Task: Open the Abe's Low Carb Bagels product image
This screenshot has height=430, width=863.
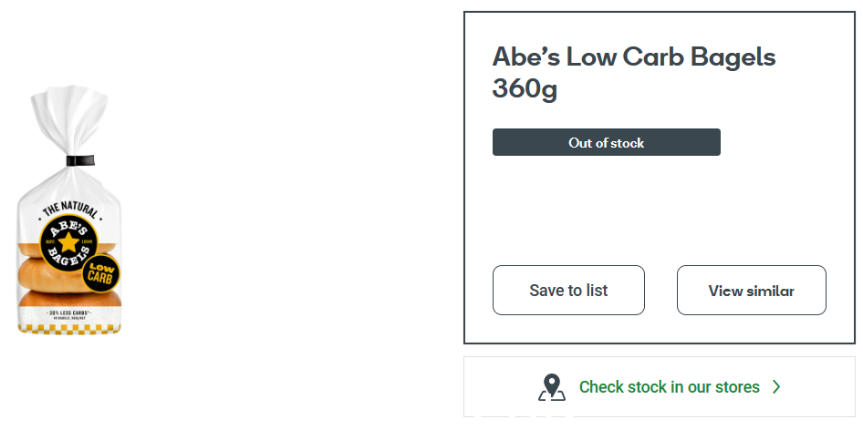Action: [x=68, y=210]
